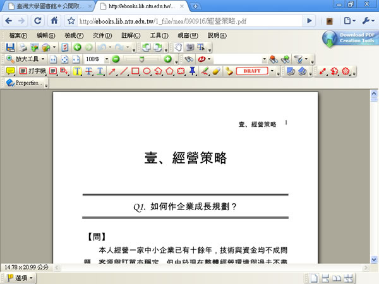Click the browser Home button
379x284 pixels.
coord(54,21)
